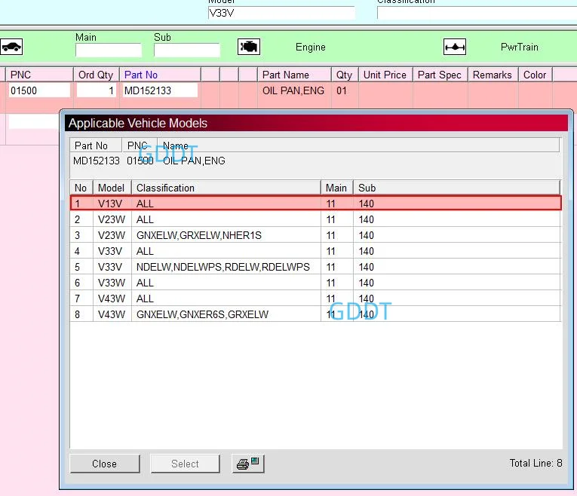The width and height of the screenshot is (577, 496).
Task: Click the MD152133 value in dialog
Action: pyautogui.click(x=97, y=161)
